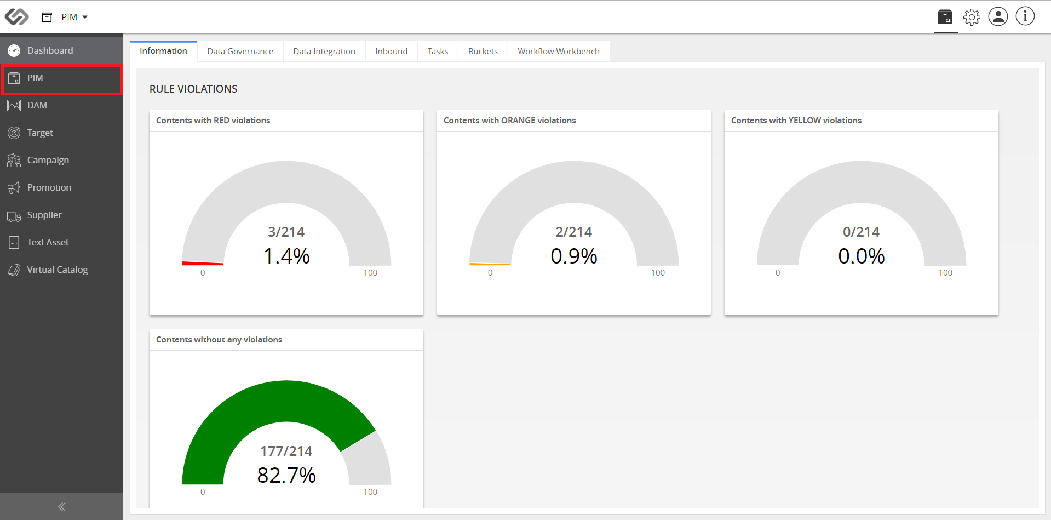Open Virtual Catalog in sidebar
This screenshot has height=520, width=1051.
[x=61, y=270]
